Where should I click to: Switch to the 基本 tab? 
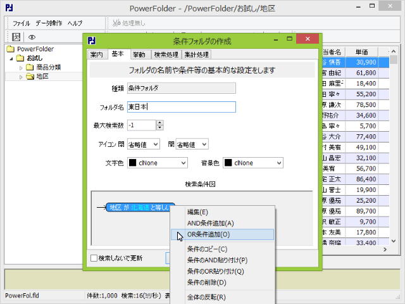[x=118, y=54]
